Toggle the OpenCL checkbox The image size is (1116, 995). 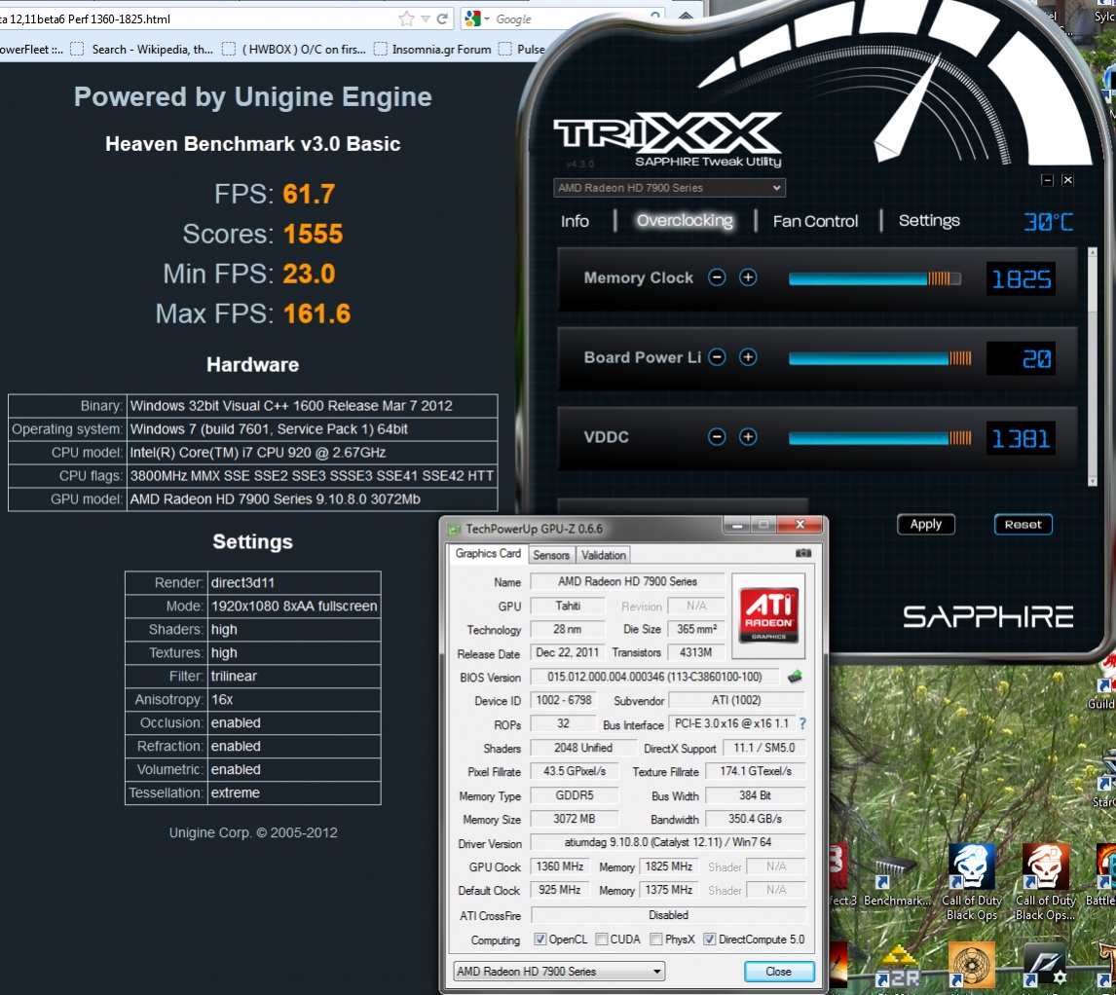(540, 940)
